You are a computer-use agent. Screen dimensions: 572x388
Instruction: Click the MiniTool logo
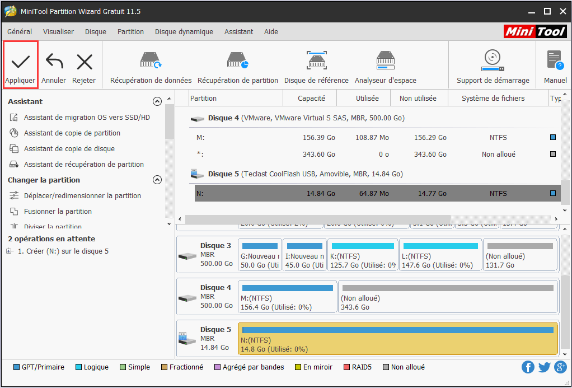[535, 32]
